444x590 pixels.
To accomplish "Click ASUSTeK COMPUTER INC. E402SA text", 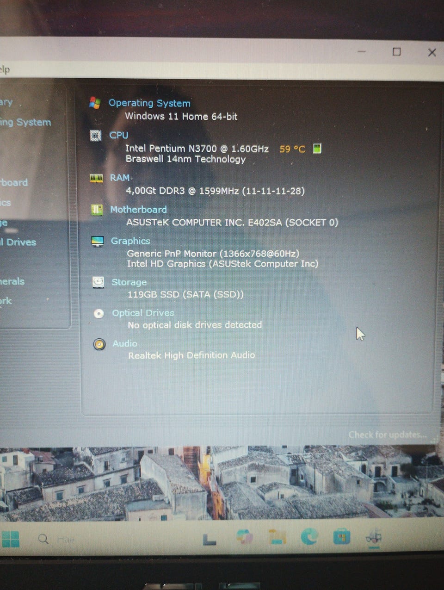I will pyautogui.click(x=204, y=223).
